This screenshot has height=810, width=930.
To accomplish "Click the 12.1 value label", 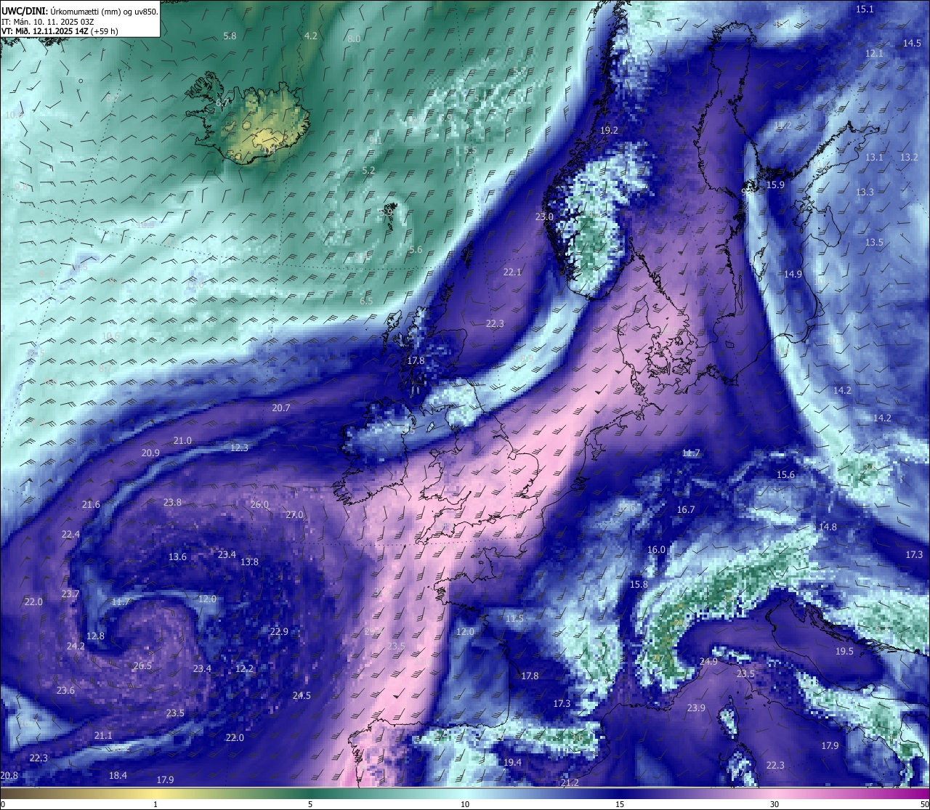I will pos(874,53).
